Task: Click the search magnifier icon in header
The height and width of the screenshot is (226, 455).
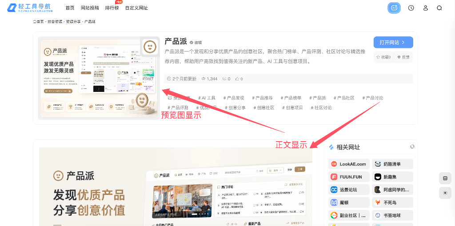Action: pos(439,8)
